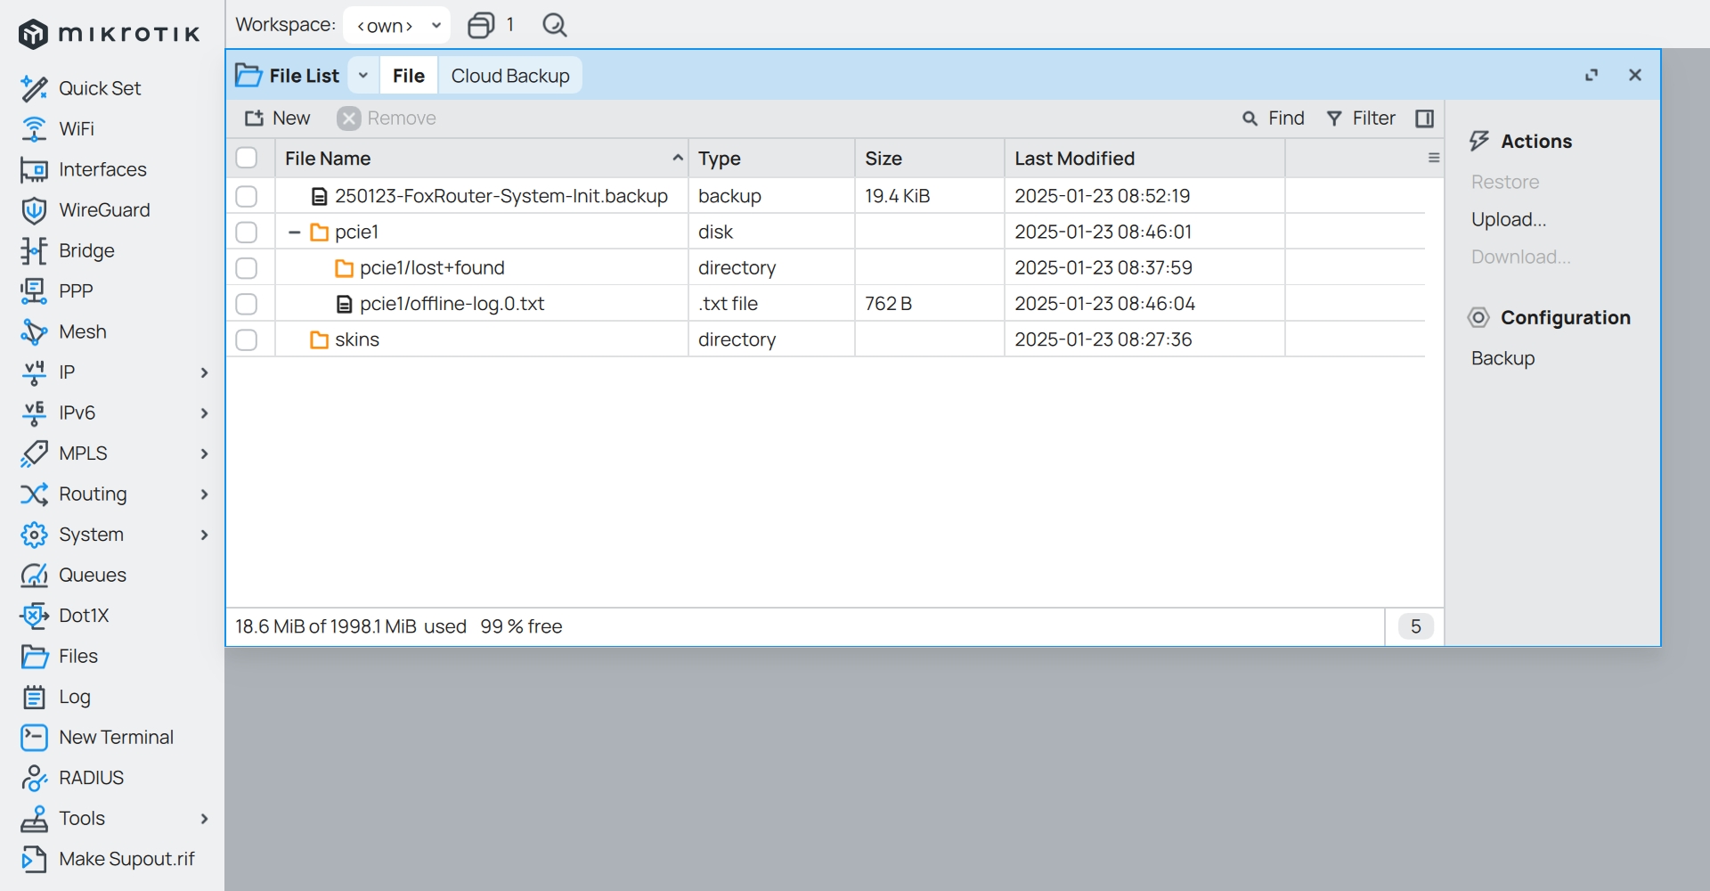Click the Upload... action
Image resolution: width=1710 pixels, height=891 pixels.
(1509, 220)
